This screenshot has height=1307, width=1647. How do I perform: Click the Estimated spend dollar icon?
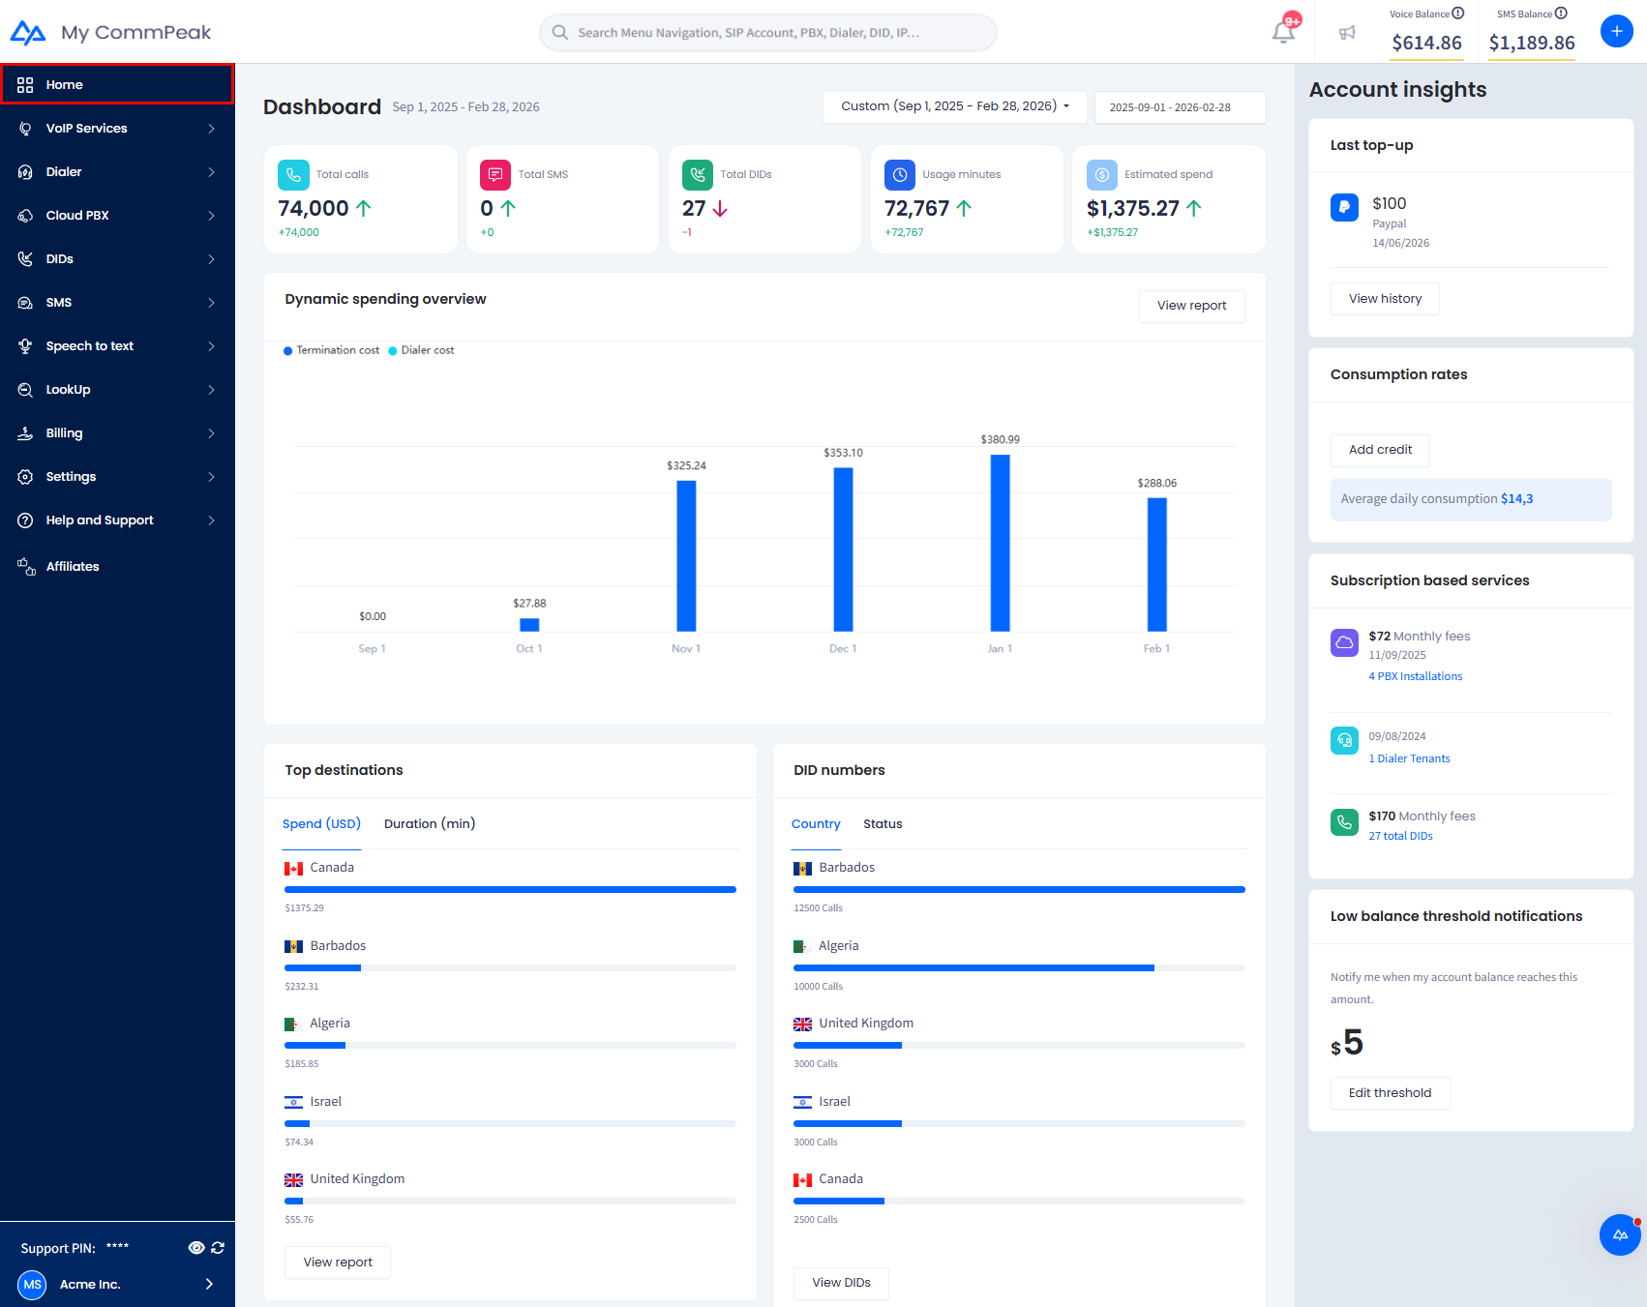tap(1102, 175)
